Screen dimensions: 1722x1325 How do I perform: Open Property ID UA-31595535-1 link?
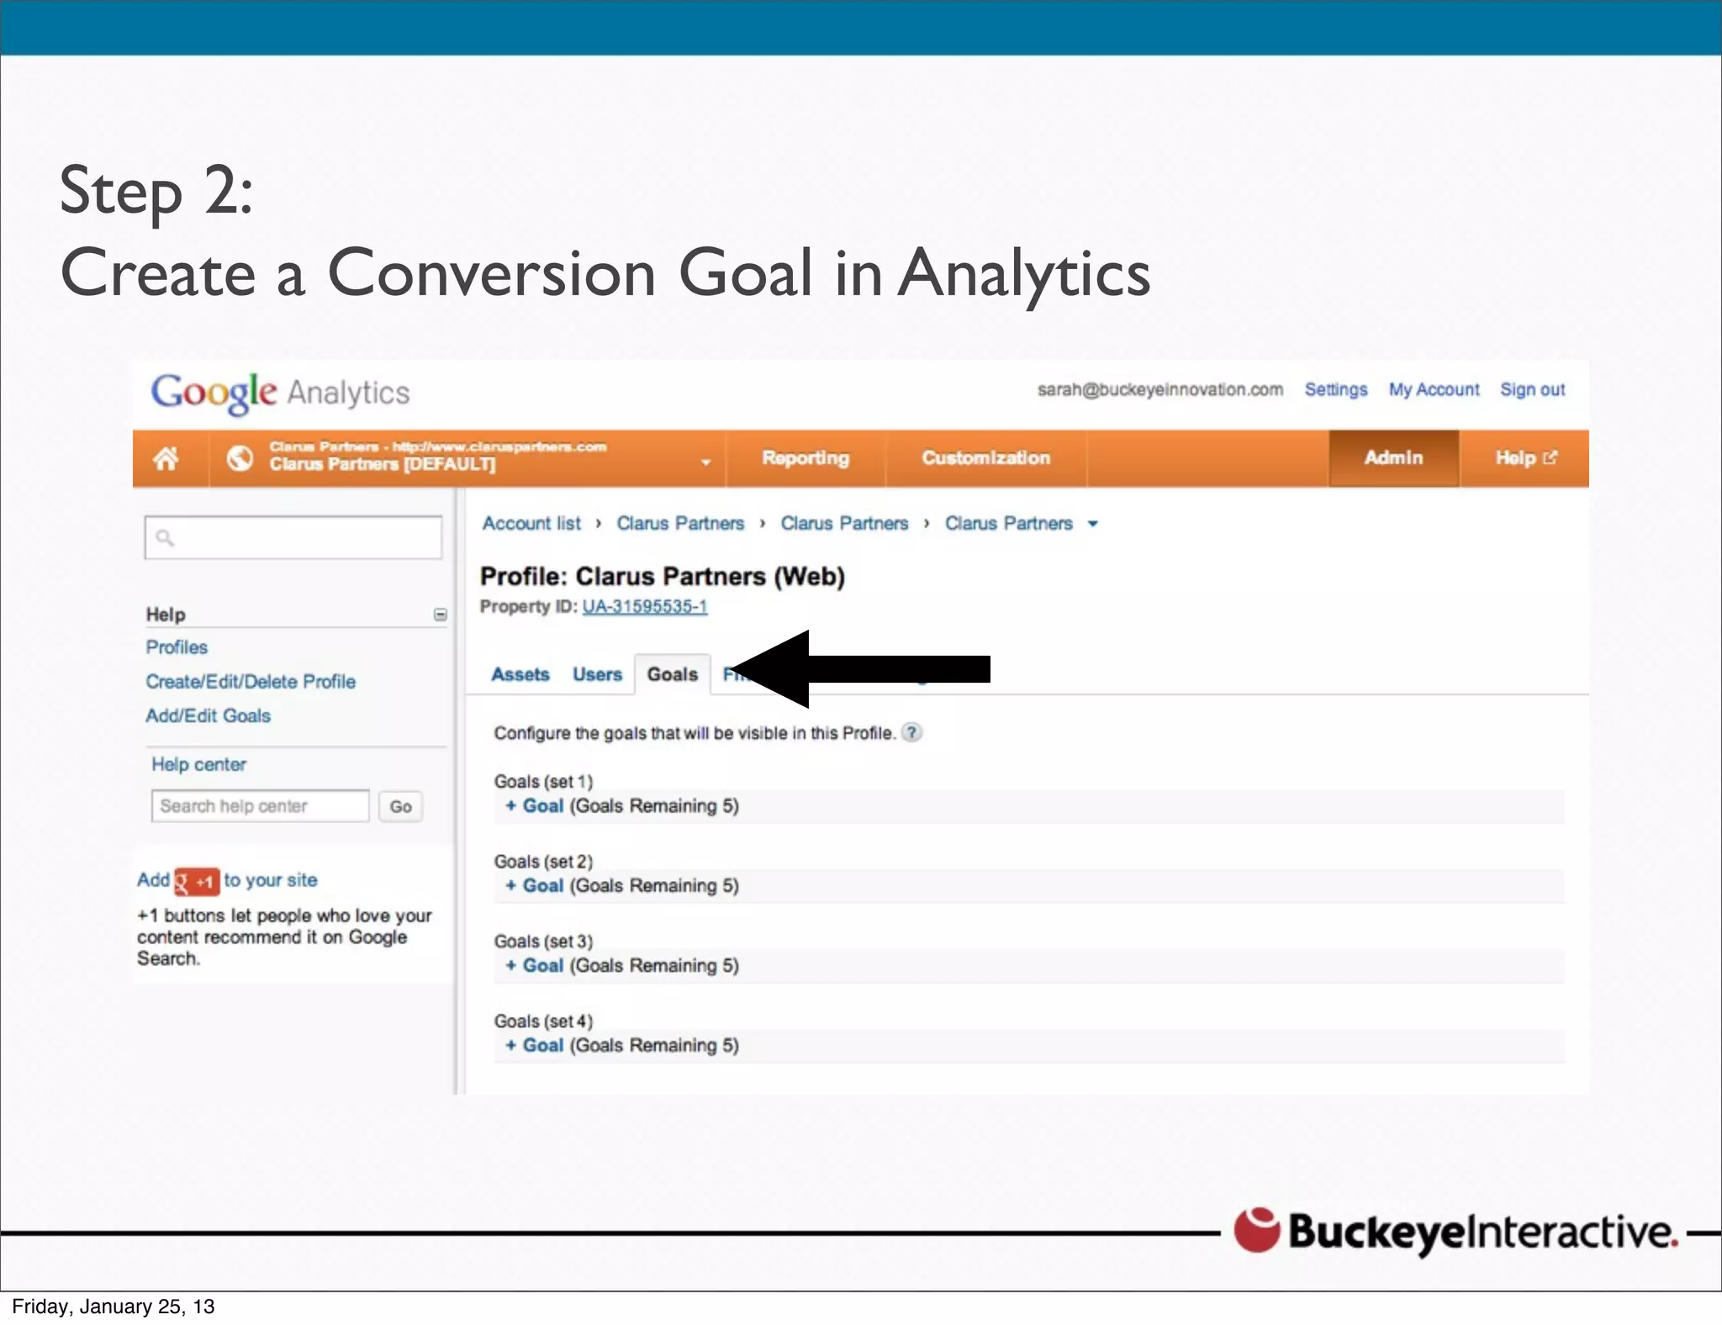point(645,607)
